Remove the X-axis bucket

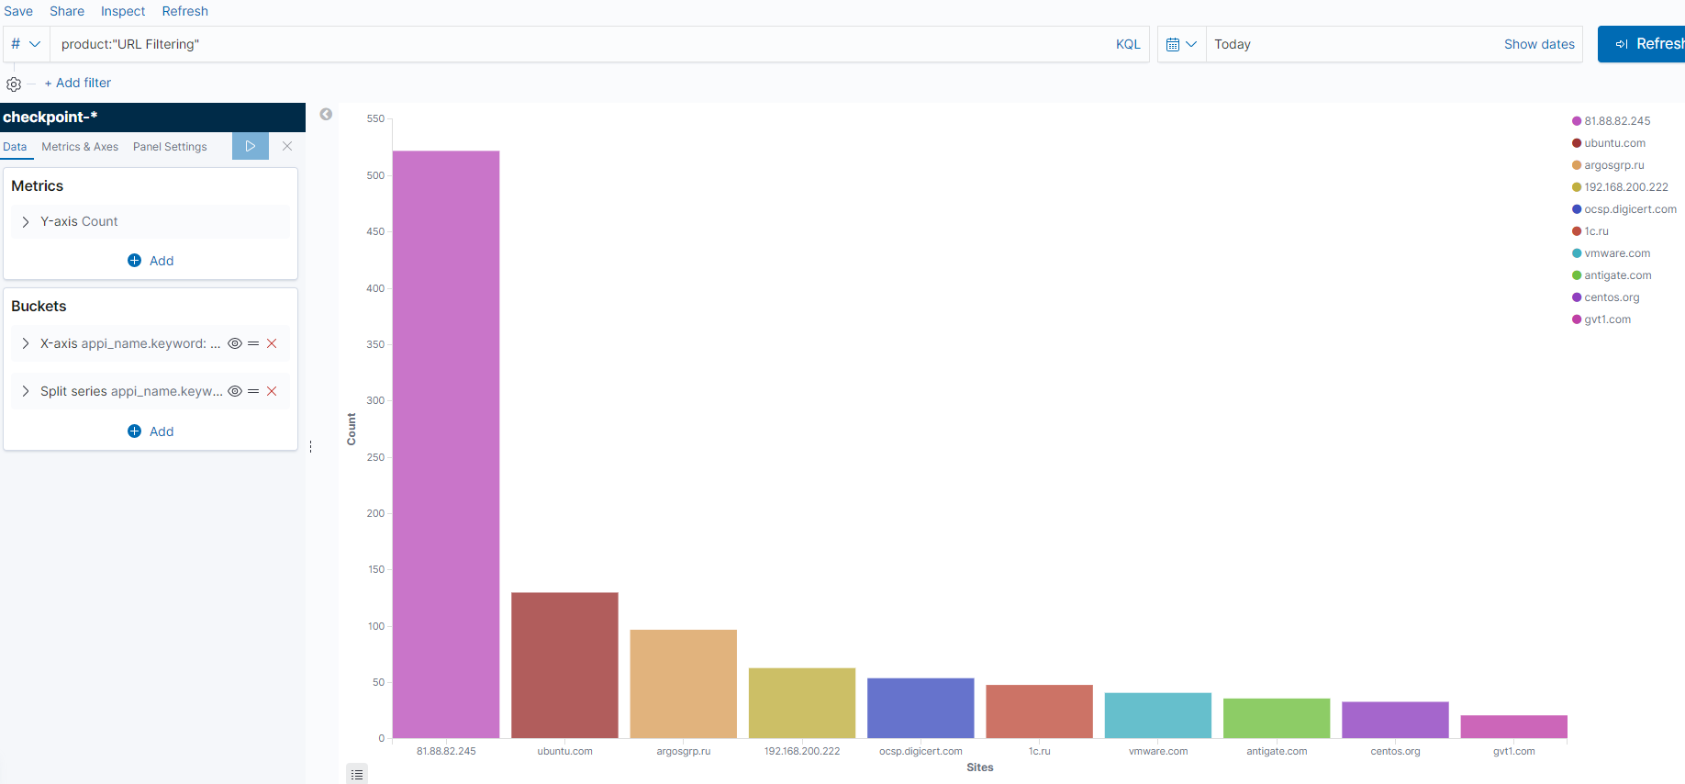pyautogui.click(x=272, y=343)
